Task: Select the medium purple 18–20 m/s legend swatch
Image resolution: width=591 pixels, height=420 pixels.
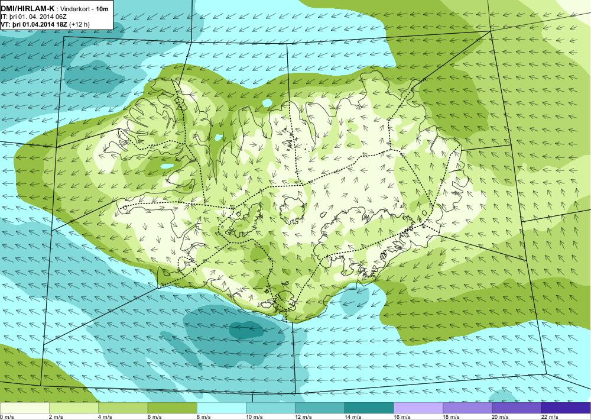Action: [x=467, y=408]
